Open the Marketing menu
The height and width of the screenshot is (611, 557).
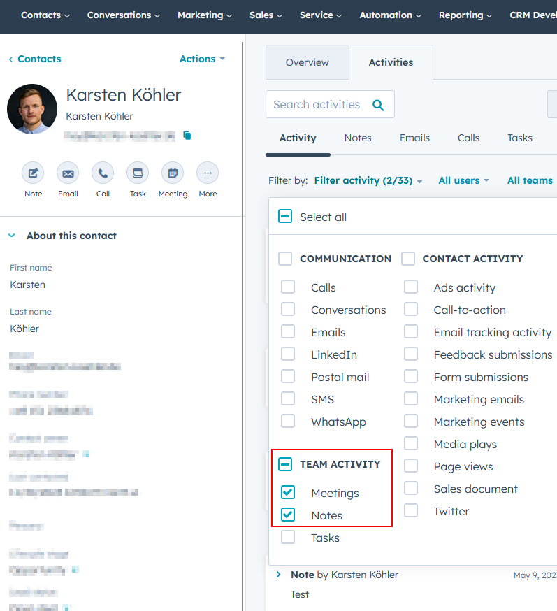tap(205, 15)
